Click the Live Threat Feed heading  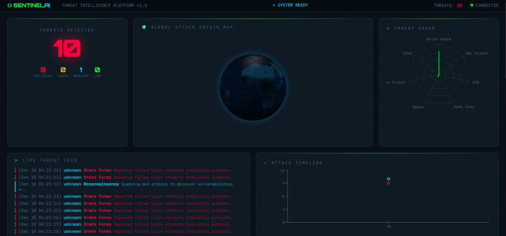click(x=50, y=160)
